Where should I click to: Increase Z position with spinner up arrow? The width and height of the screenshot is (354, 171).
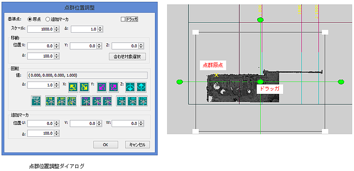141,45
